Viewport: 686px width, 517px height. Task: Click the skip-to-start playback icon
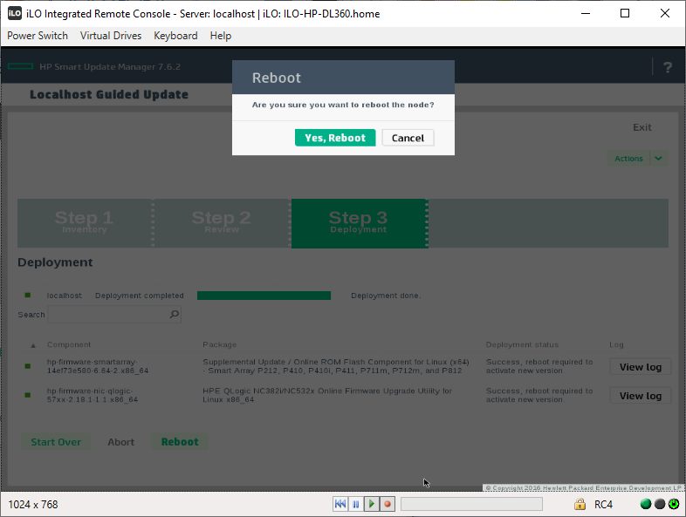pos(340,504)
